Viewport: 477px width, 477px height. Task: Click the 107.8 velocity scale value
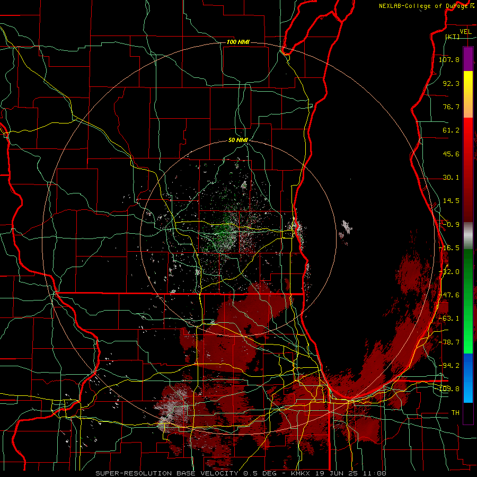coord(449,59)
